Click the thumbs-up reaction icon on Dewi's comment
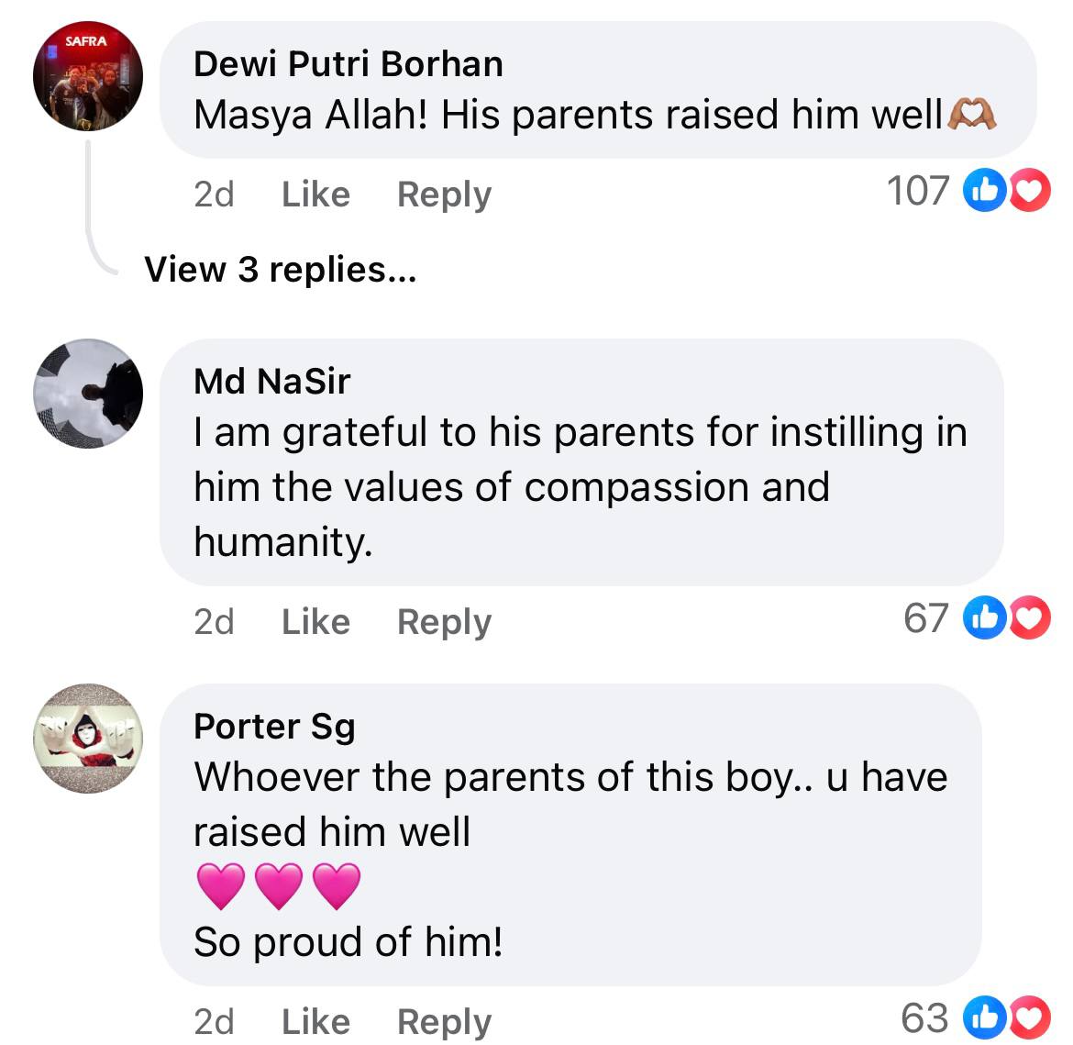Image resolution: width=1073 pixels, height=1045 pixels. coord(984,191)
